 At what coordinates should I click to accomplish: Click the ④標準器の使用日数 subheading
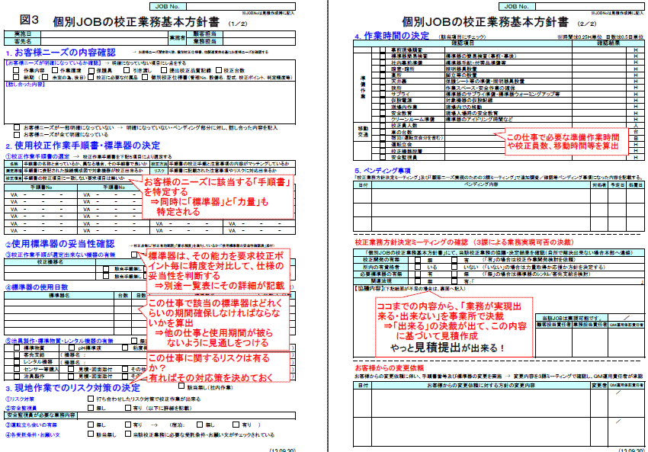click(37, 287)
